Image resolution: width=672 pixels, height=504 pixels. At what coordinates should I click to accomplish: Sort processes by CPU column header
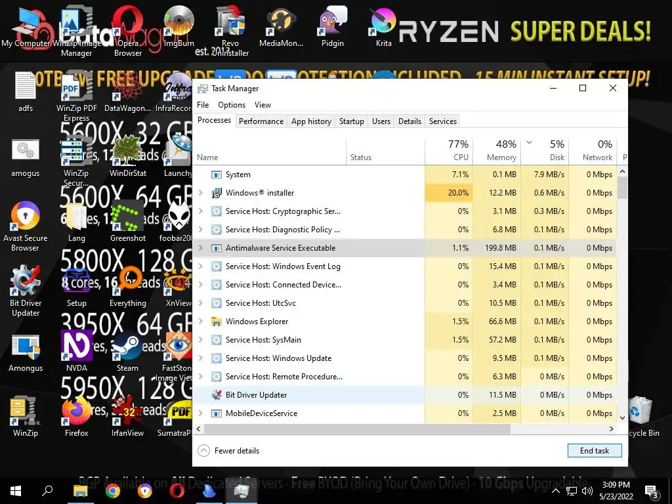[449, 151]
